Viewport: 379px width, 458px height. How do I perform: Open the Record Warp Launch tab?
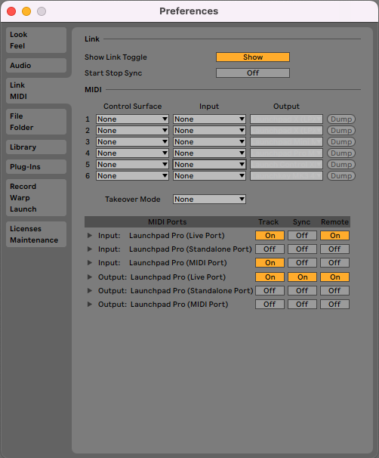36,198
